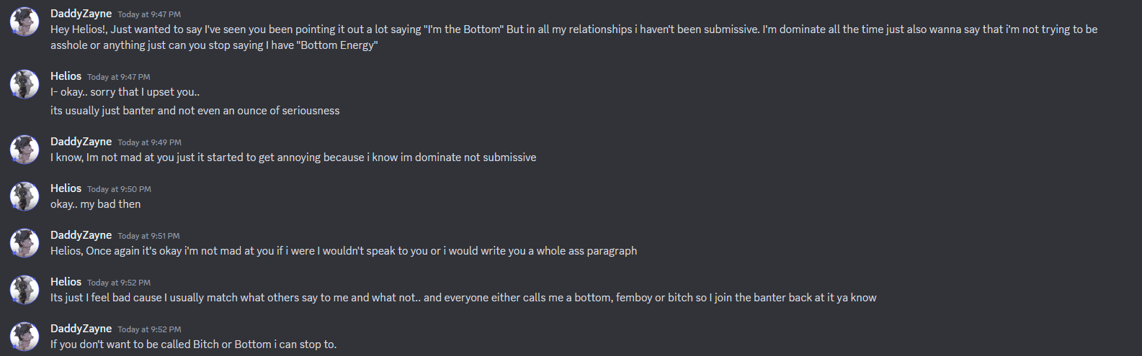The height and width of the screenshot is (356, 1142).
Task: Click DaddyZayne's avatar on the first message
Action: (x=24, y=22)
